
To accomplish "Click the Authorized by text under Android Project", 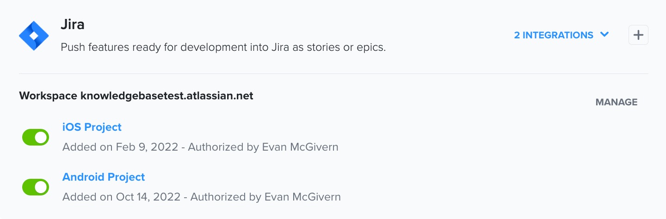I will 220,197.
